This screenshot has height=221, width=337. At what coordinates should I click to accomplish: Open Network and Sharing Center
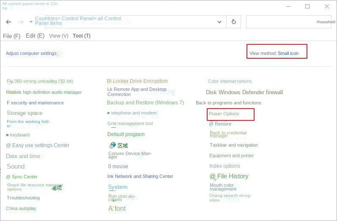[x=140, y=176]
